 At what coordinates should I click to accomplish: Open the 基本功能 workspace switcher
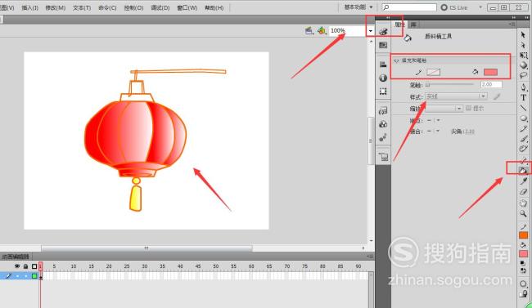358,7
